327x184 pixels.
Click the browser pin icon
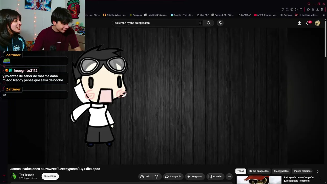283,9
